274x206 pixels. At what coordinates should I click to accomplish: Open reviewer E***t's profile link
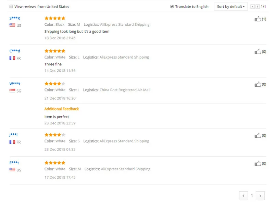14,162
